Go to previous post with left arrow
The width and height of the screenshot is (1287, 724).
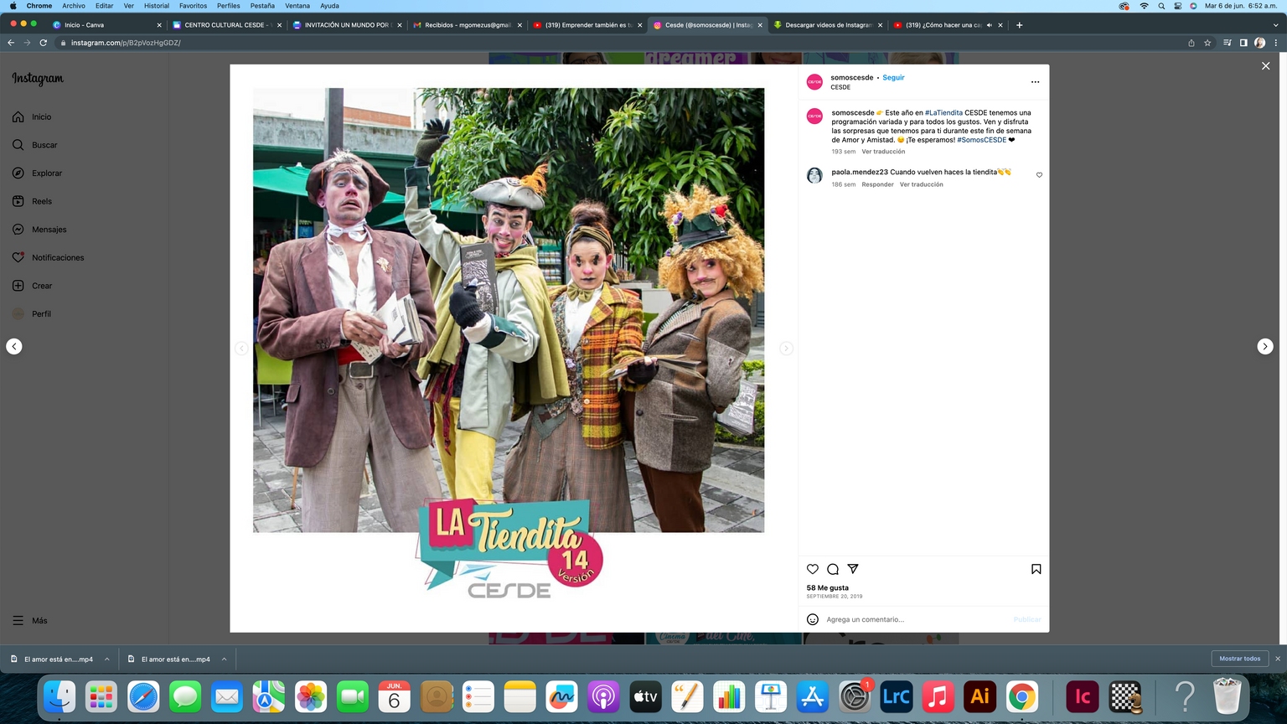coord(14,347)
